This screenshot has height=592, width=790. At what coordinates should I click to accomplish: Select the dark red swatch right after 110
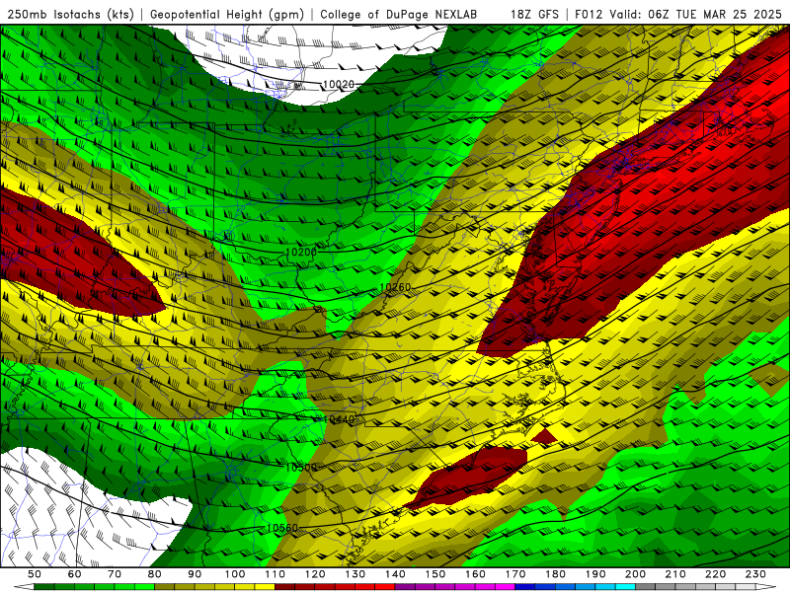(x=284, y=587)
